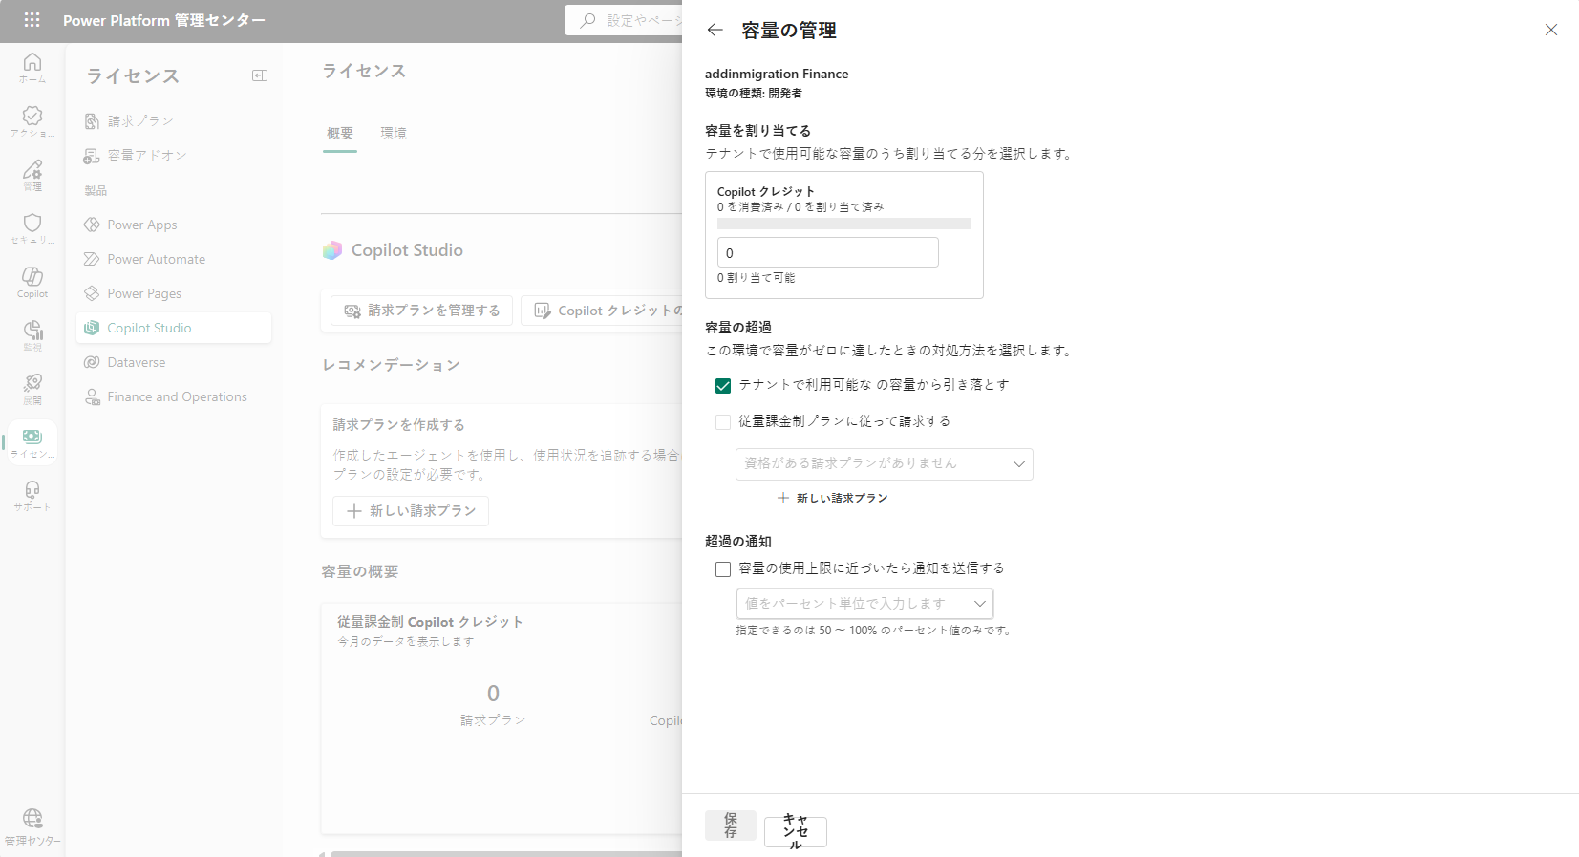Go to Home in left rail
The image size is (1579, 857).
pyautogui.click(x=32, y=68)
